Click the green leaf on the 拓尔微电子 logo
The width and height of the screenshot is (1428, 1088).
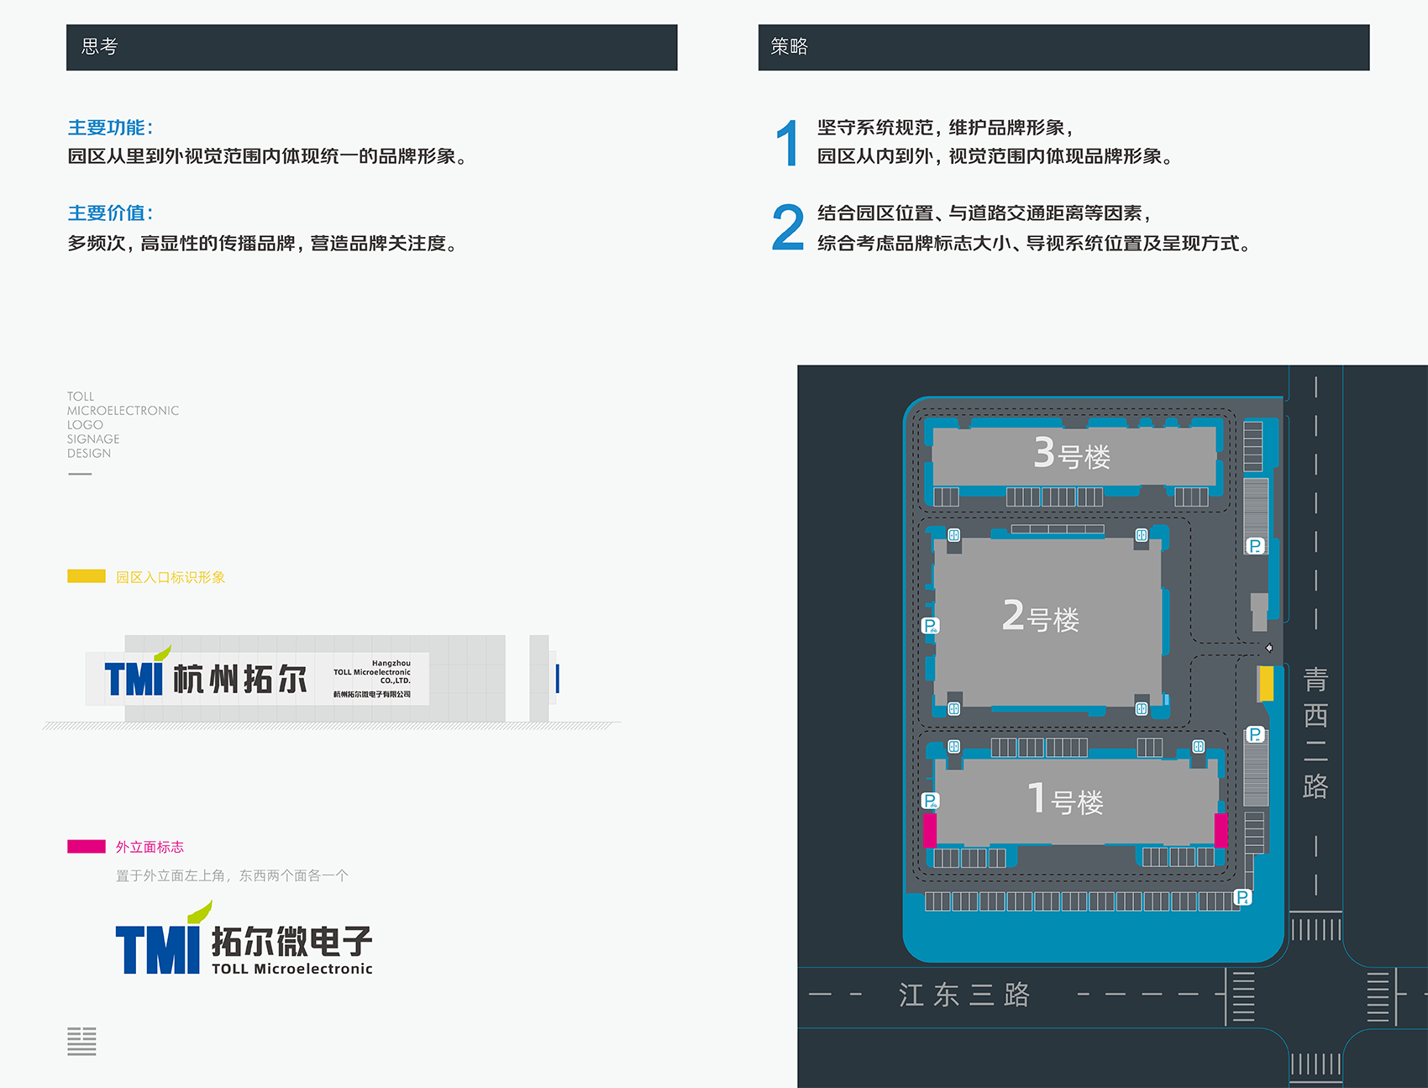(x=200, y=912)
